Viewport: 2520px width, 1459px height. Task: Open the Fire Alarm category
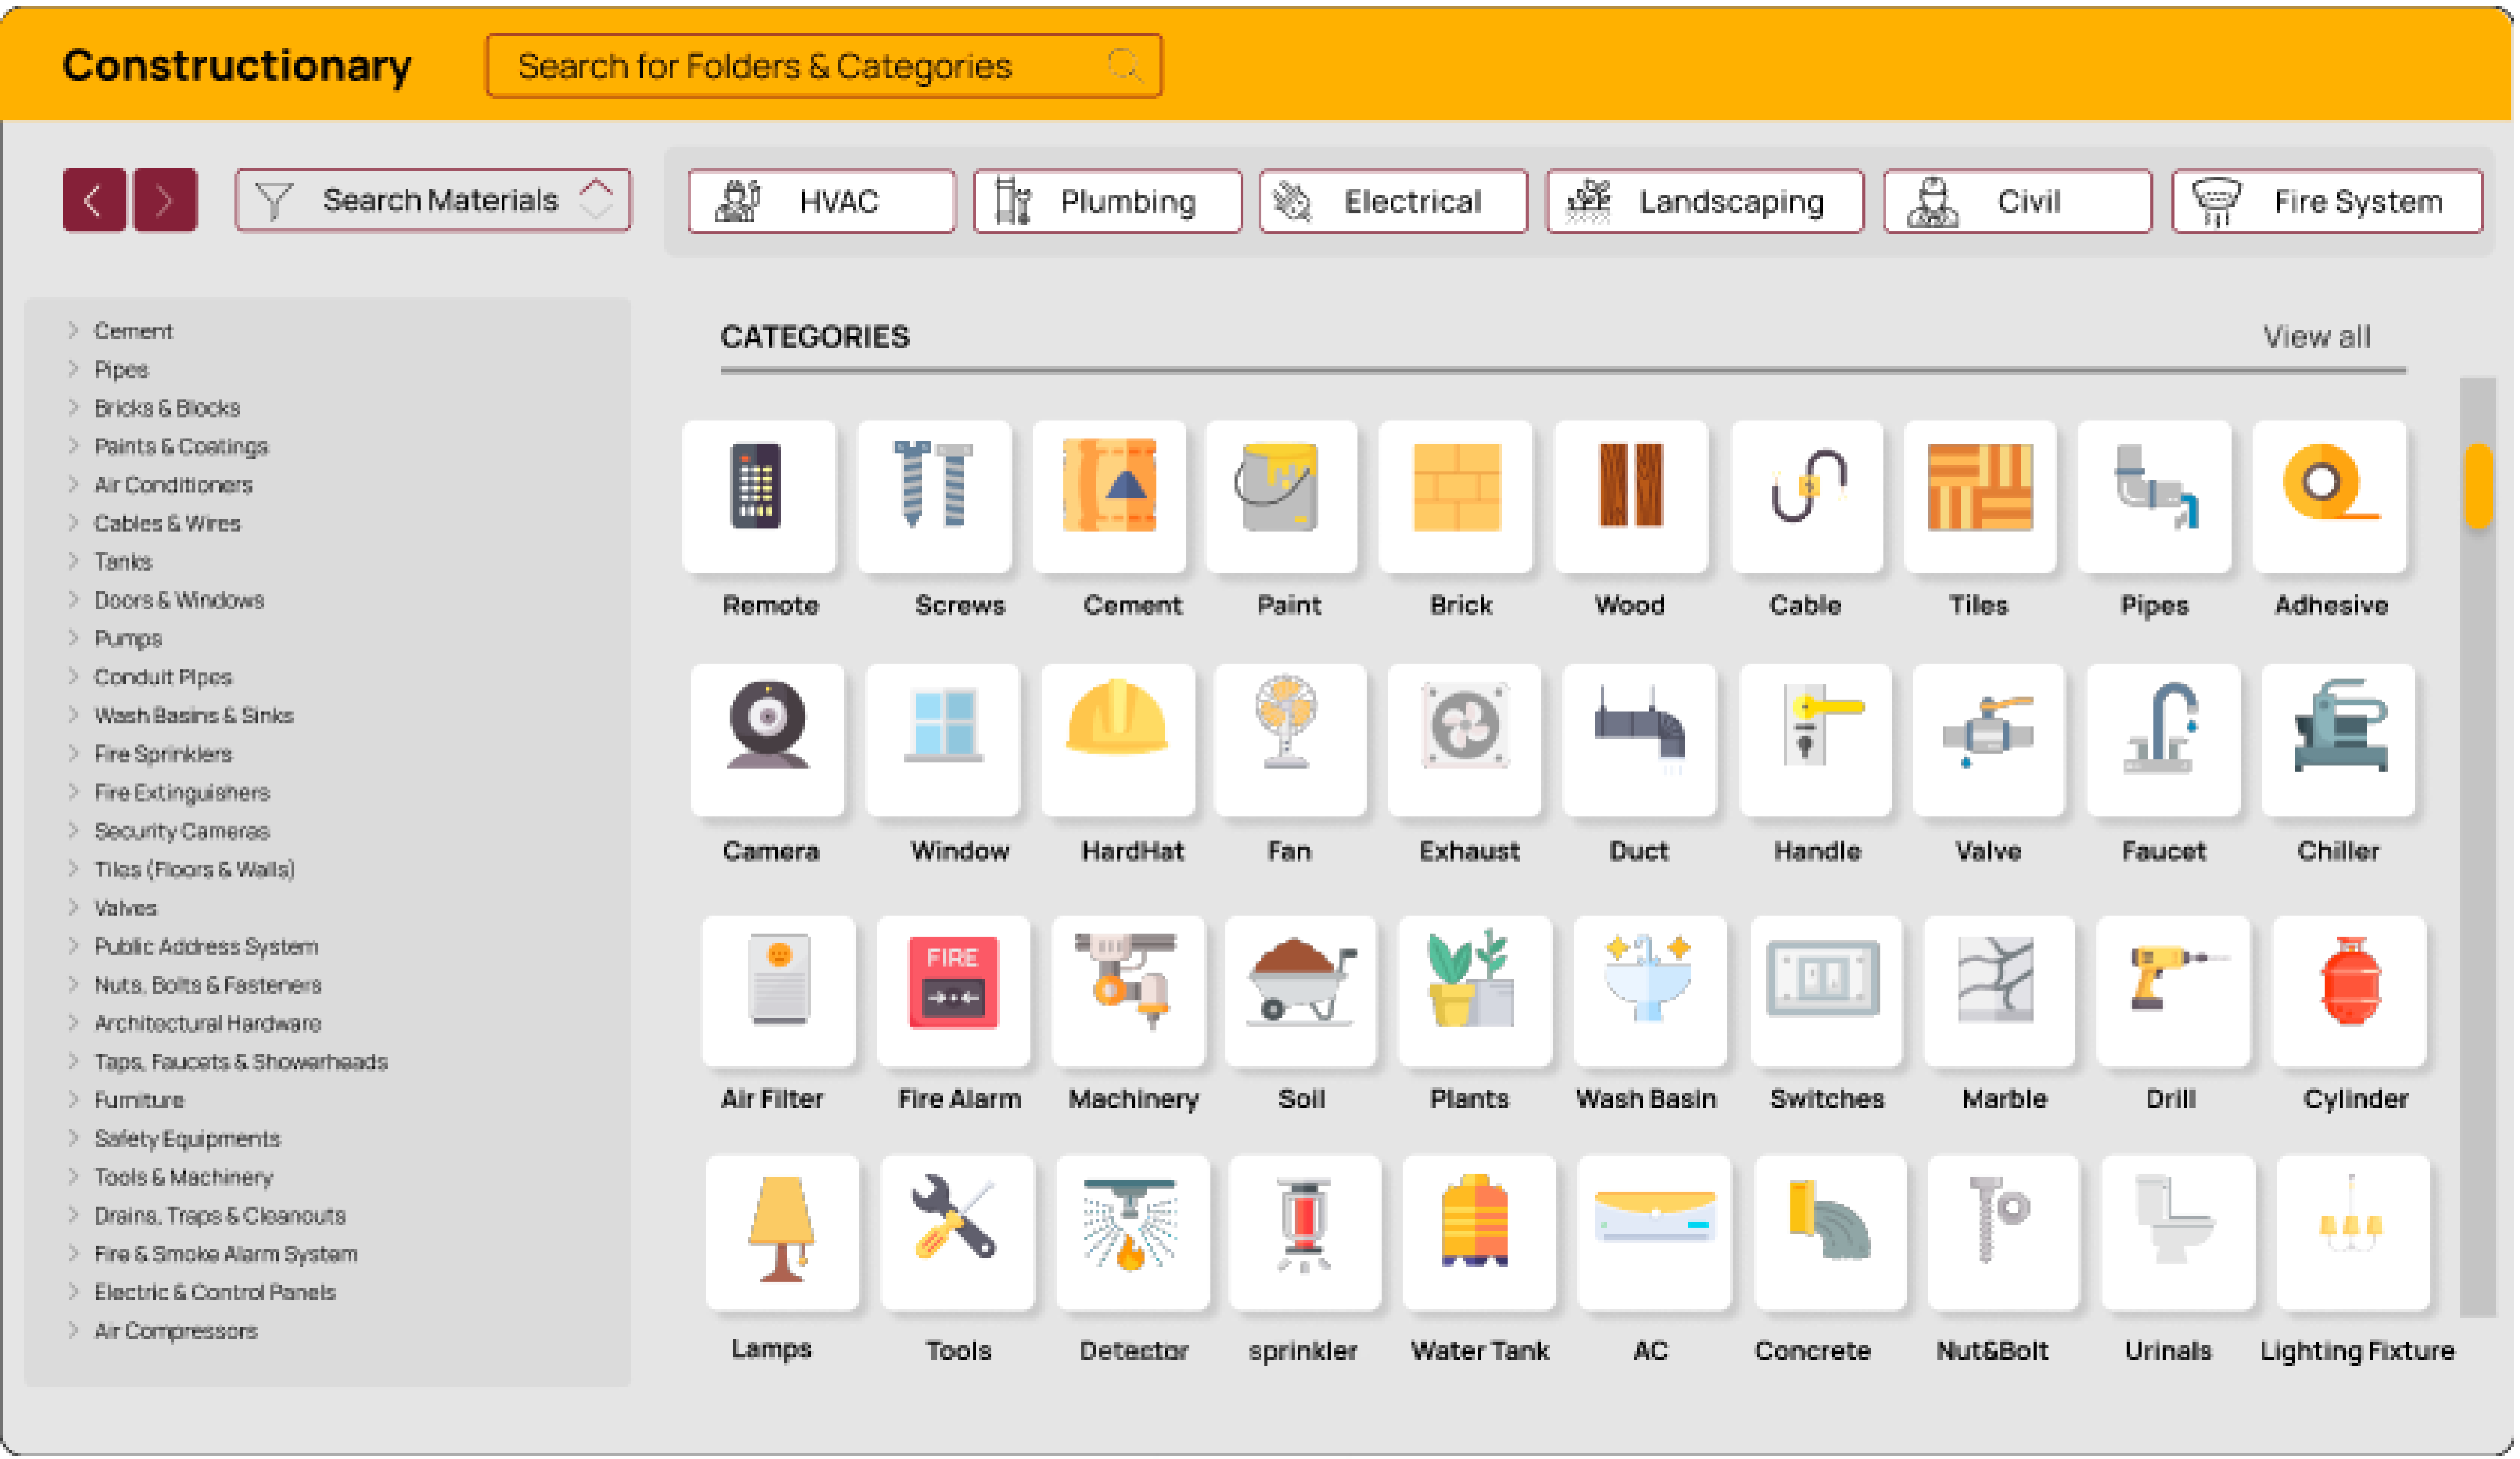955,992
